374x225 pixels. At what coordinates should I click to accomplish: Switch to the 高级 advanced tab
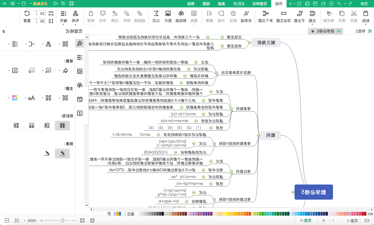pyautogui.click(x=221, y=4)
